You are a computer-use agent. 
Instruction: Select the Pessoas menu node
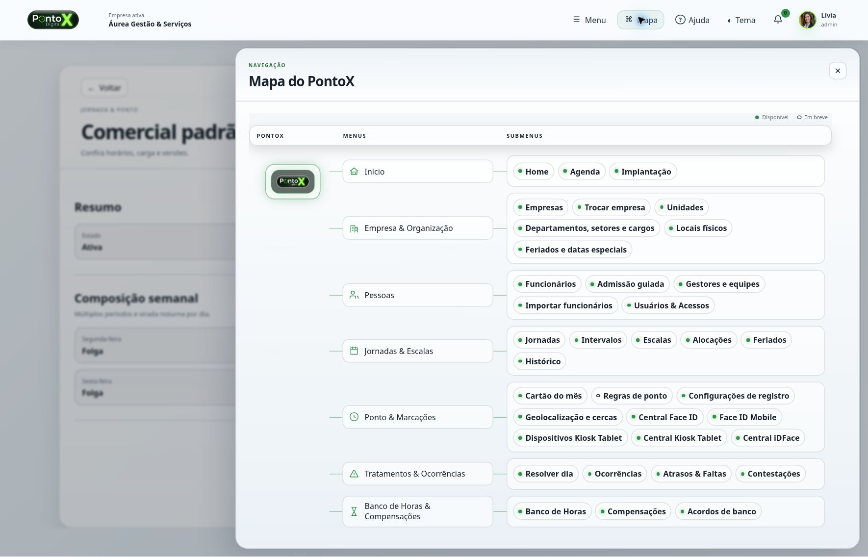coord(418,295)
